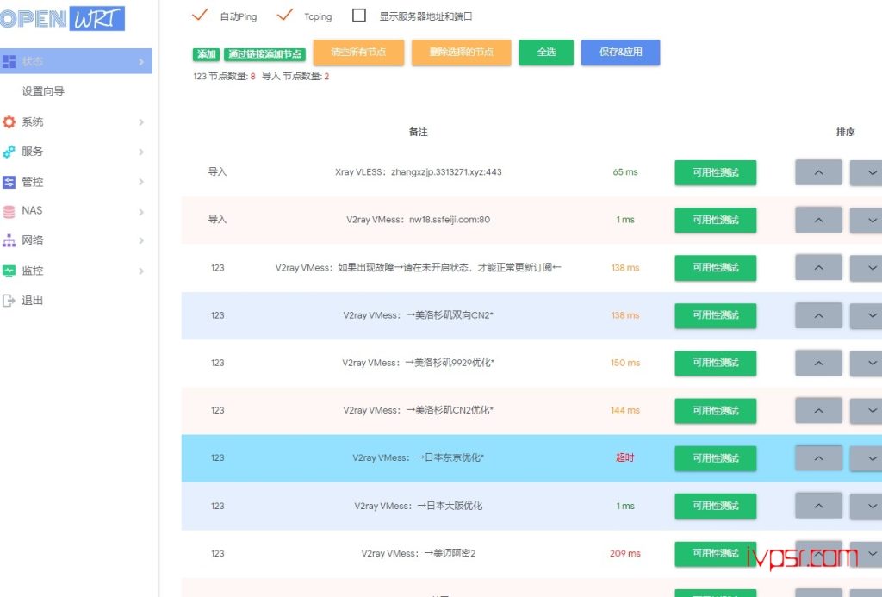Enable 显示服务器地址和端口 checkbox

359,16
